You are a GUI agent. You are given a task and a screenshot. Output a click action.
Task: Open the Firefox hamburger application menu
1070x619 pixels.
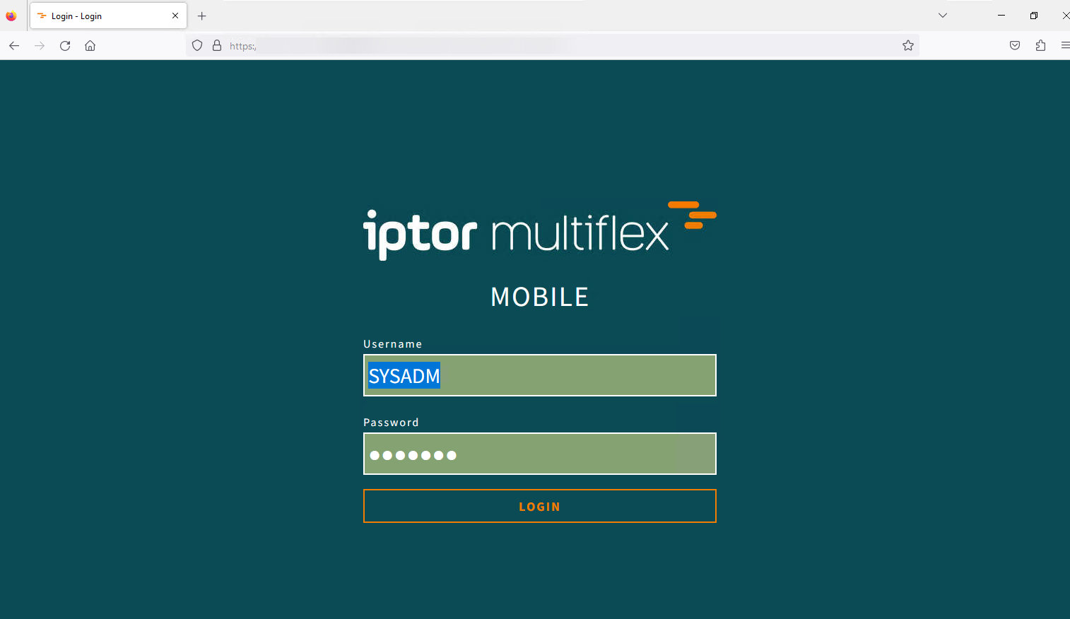1064,46
